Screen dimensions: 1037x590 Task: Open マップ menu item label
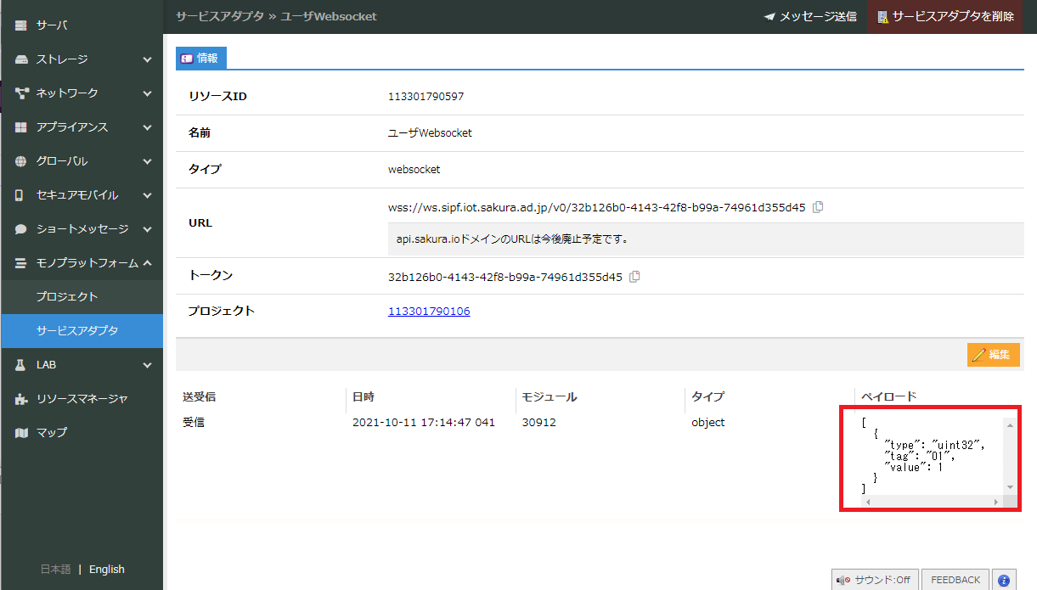click(x=52, y=433)
